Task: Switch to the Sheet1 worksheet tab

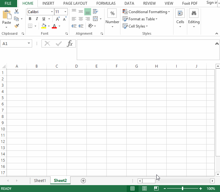Action: [x=40, y=181]
